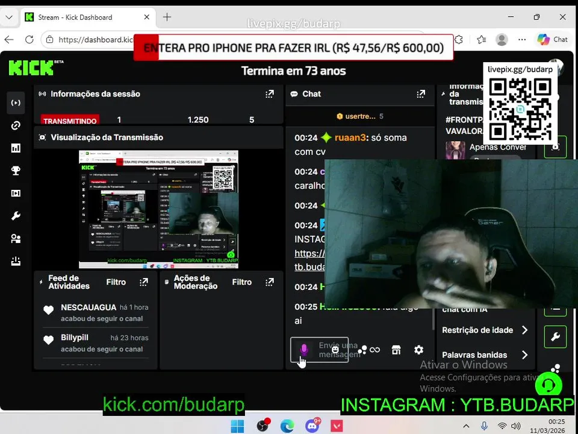Click the download tray icon in sidebar
The width and height of the screenshot is (578, 434).
pyautogui.click(x=16, y=261)
